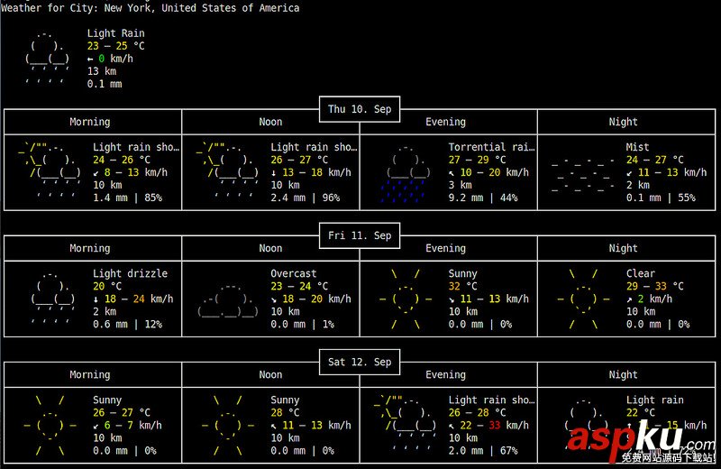The height and width of the screenshot is (469, 721).
Task: Click temperature 28 °C in Sat Noon
Action: (285, 413)
